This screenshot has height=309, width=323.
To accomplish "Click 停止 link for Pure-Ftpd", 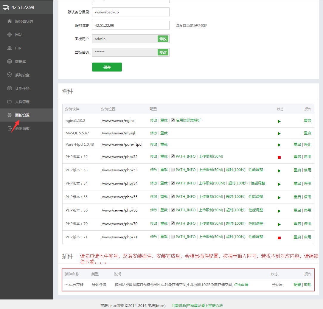I will click(307, 145).
